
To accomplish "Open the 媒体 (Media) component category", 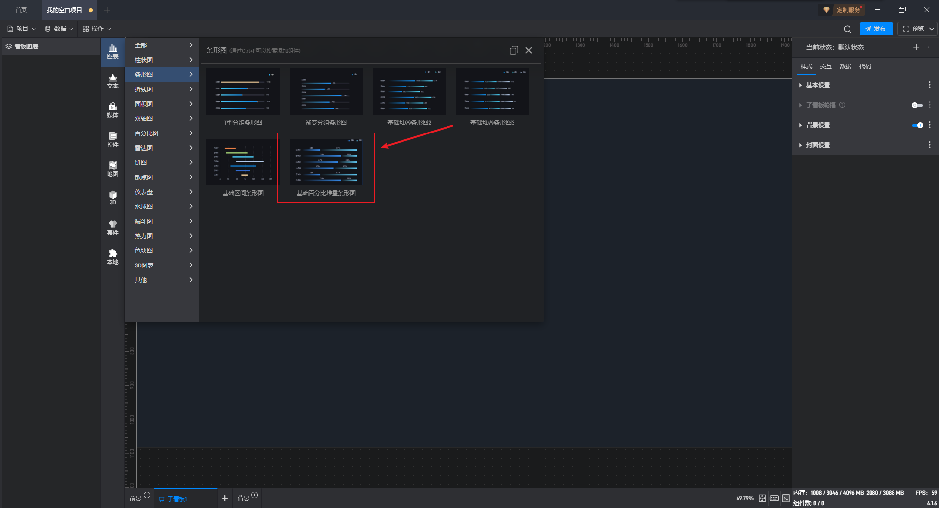I will (112, 110).
